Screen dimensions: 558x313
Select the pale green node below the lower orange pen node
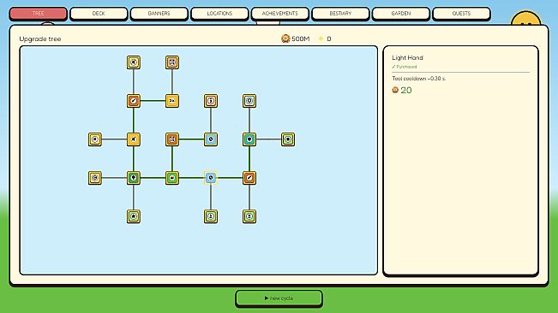249,216
